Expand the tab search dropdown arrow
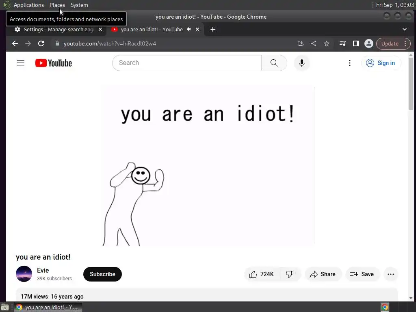Viewport: 416px width, 312px height. [x=405, y=29]
